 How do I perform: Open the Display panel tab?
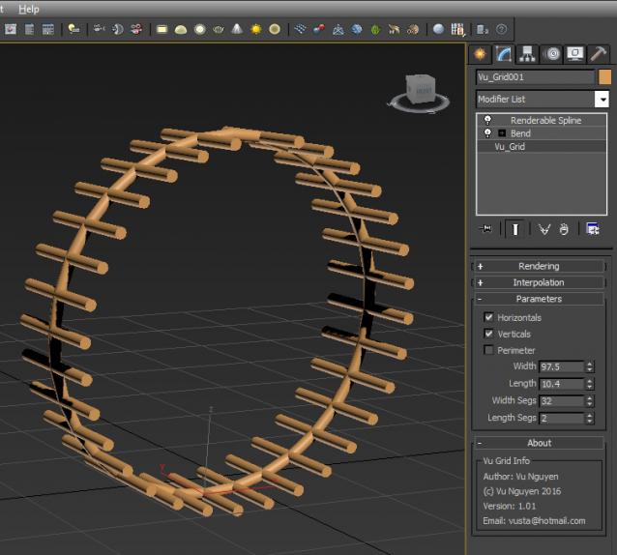point(574,54)
